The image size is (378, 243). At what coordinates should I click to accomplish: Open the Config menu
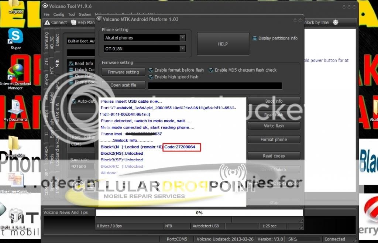tap(59, 14)
